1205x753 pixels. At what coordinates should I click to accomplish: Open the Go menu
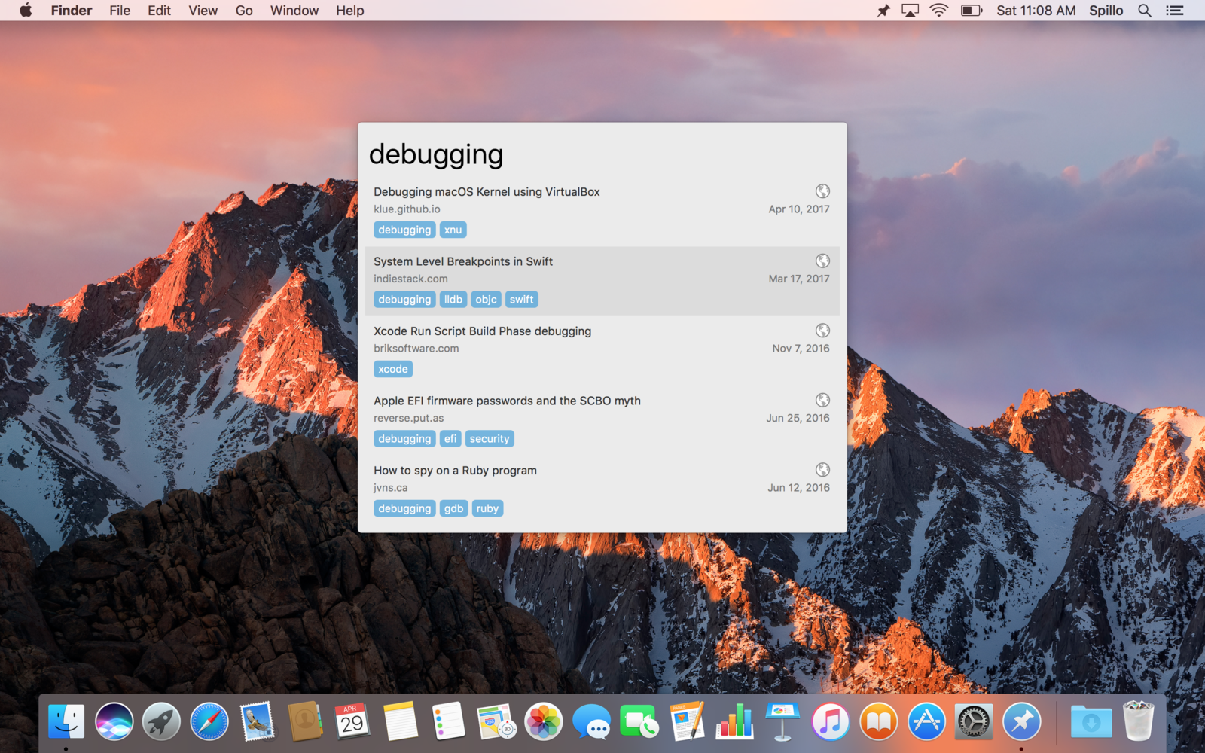coord(244,11)
